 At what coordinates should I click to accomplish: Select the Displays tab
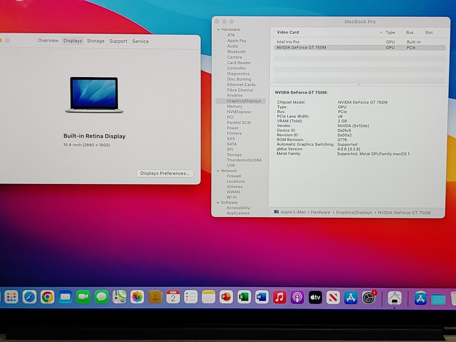[x=73, y=41]
